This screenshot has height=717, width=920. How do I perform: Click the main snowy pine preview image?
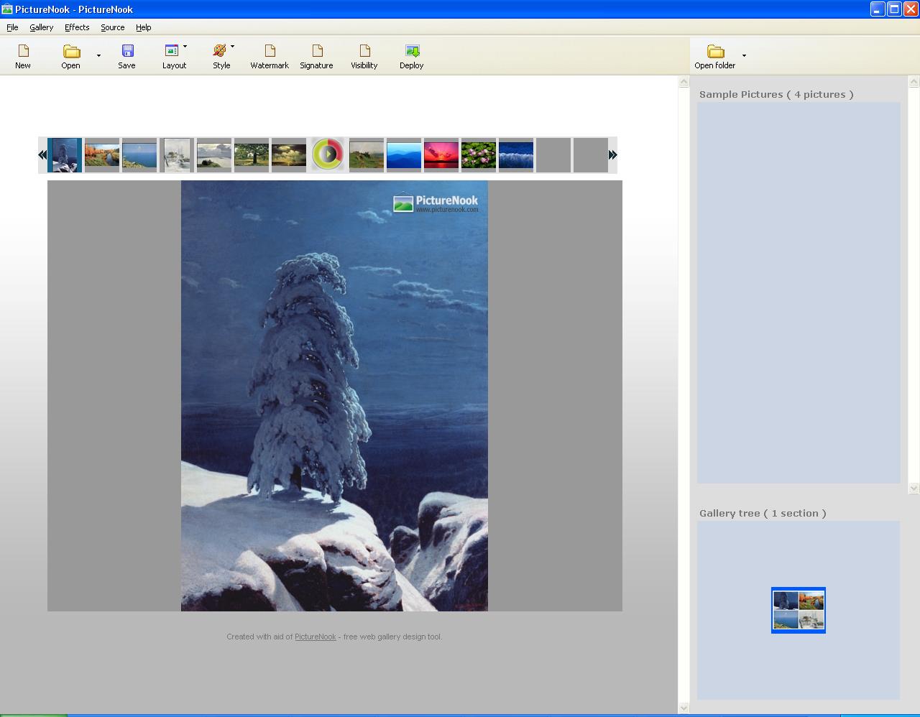pos(334,396)
